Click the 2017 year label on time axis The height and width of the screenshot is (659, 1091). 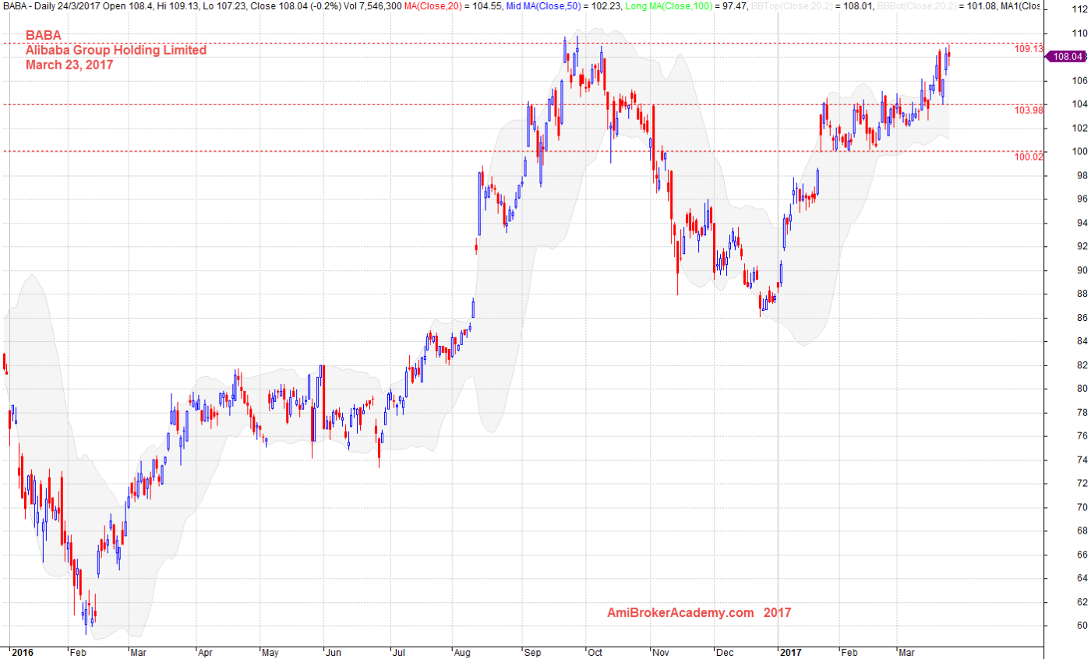pos(793,653)
